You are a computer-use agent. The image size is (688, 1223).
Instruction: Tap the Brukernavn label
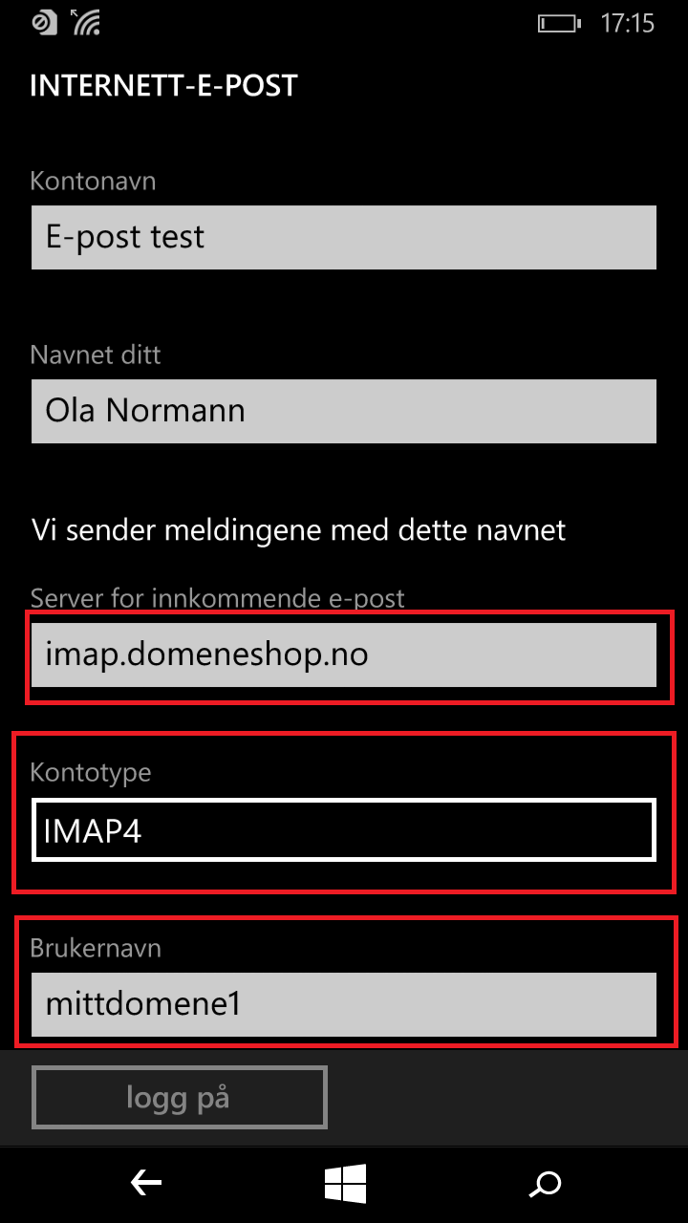(x=96, y=948)
